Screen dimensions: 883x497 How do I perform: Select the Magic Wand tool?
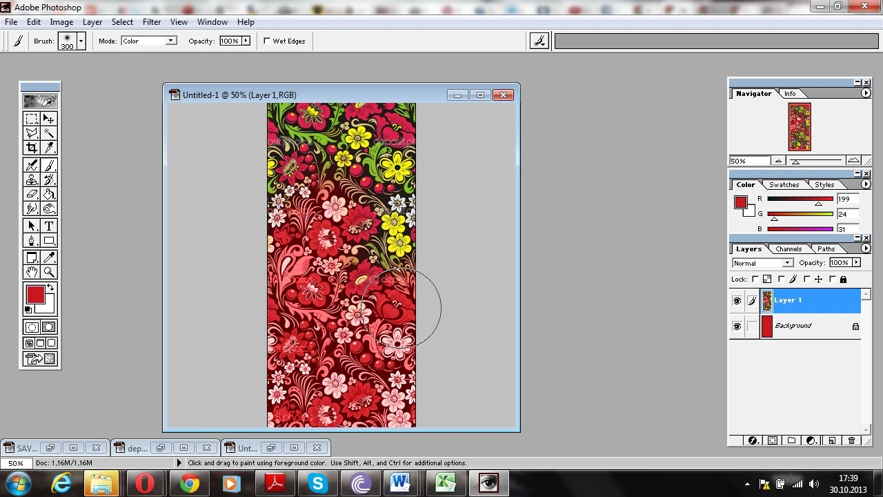49,133
